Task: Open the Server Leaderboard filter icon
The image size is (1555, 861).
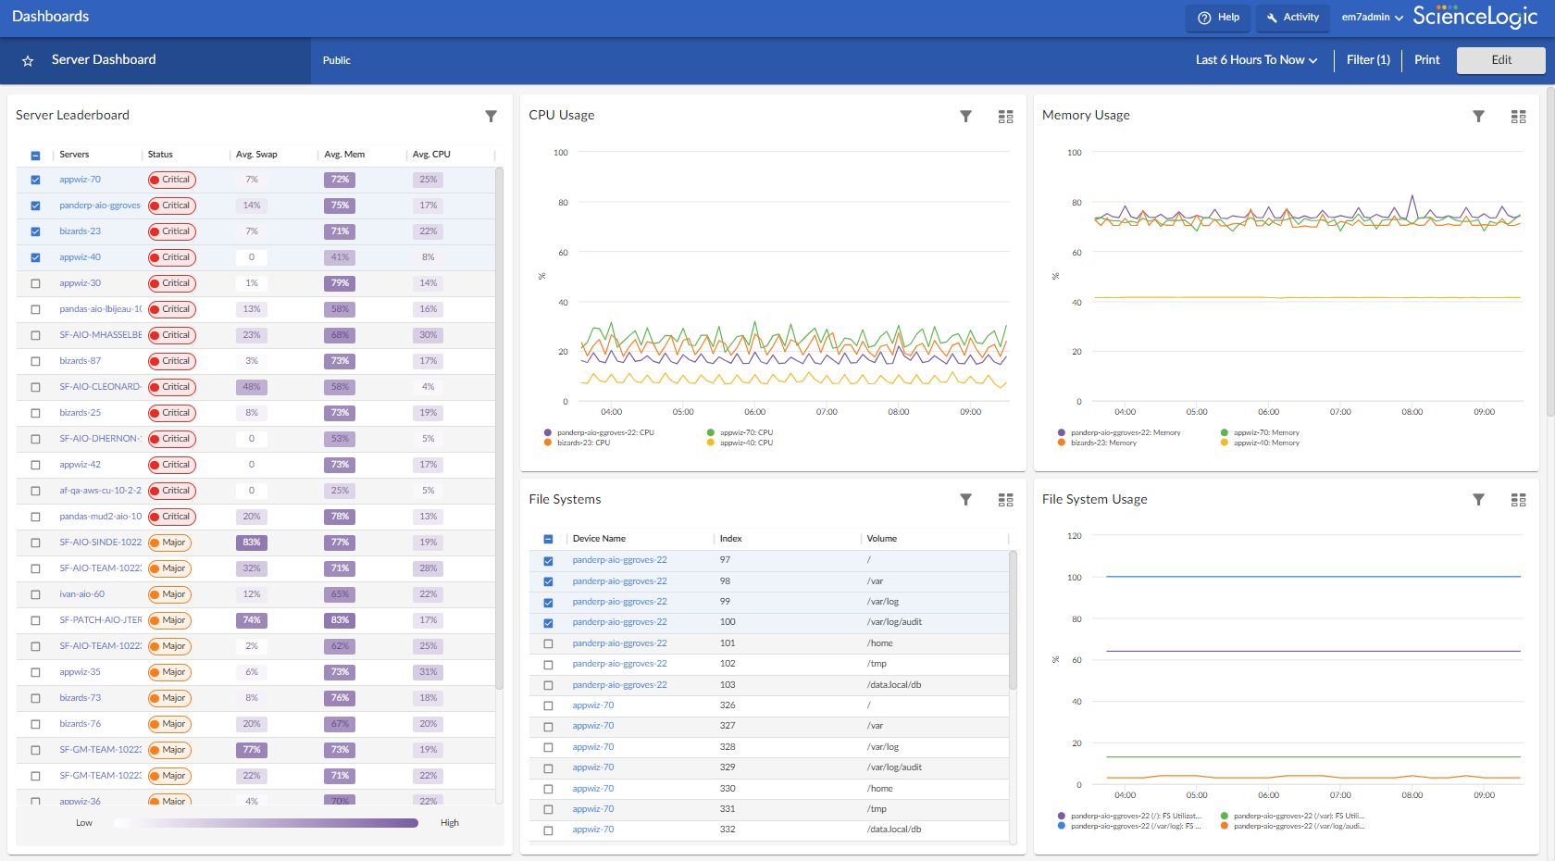Action: click(x=491, y=117)
